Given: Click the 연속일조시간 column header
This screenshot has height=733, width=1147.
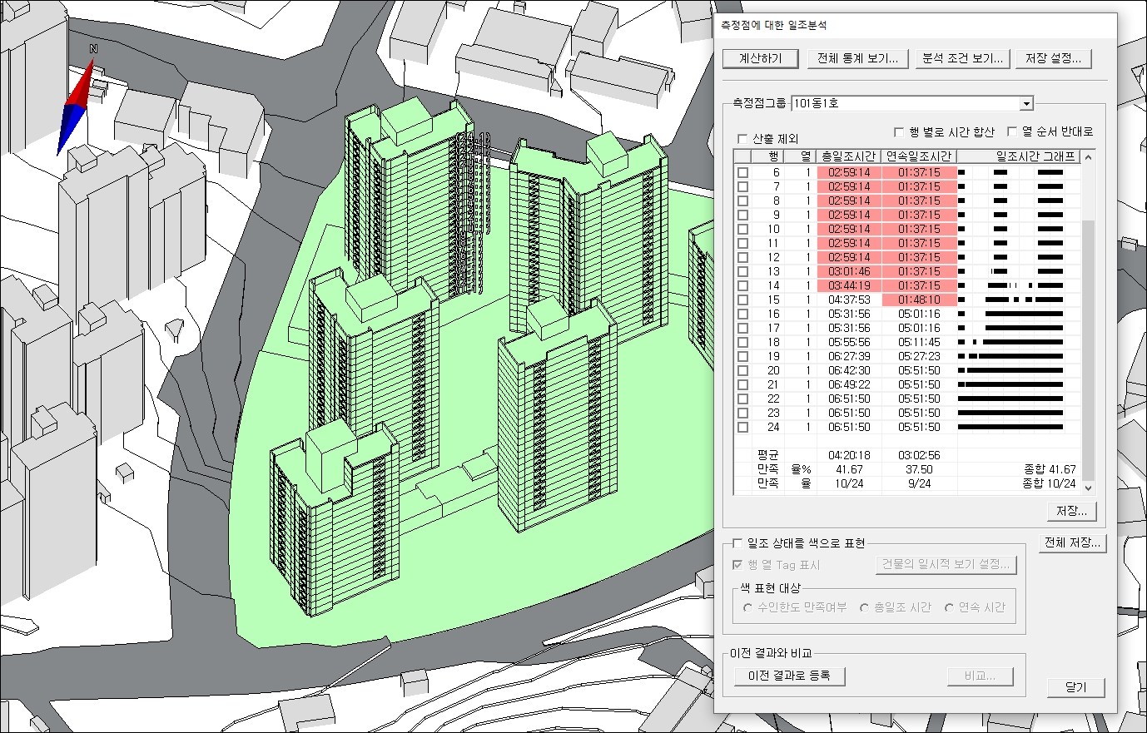Looking at the screenshot, I should pyautogui.click(x=918, y=156).
